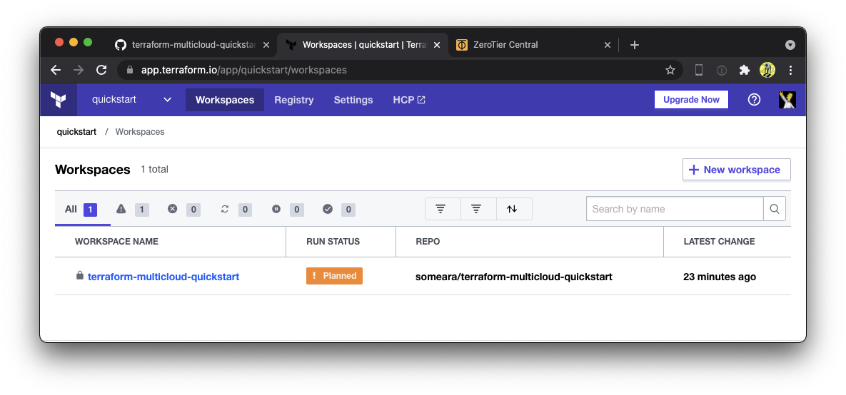
Task: Expand the quickstart organization dropdown
Action: click(x=131, y=100)
